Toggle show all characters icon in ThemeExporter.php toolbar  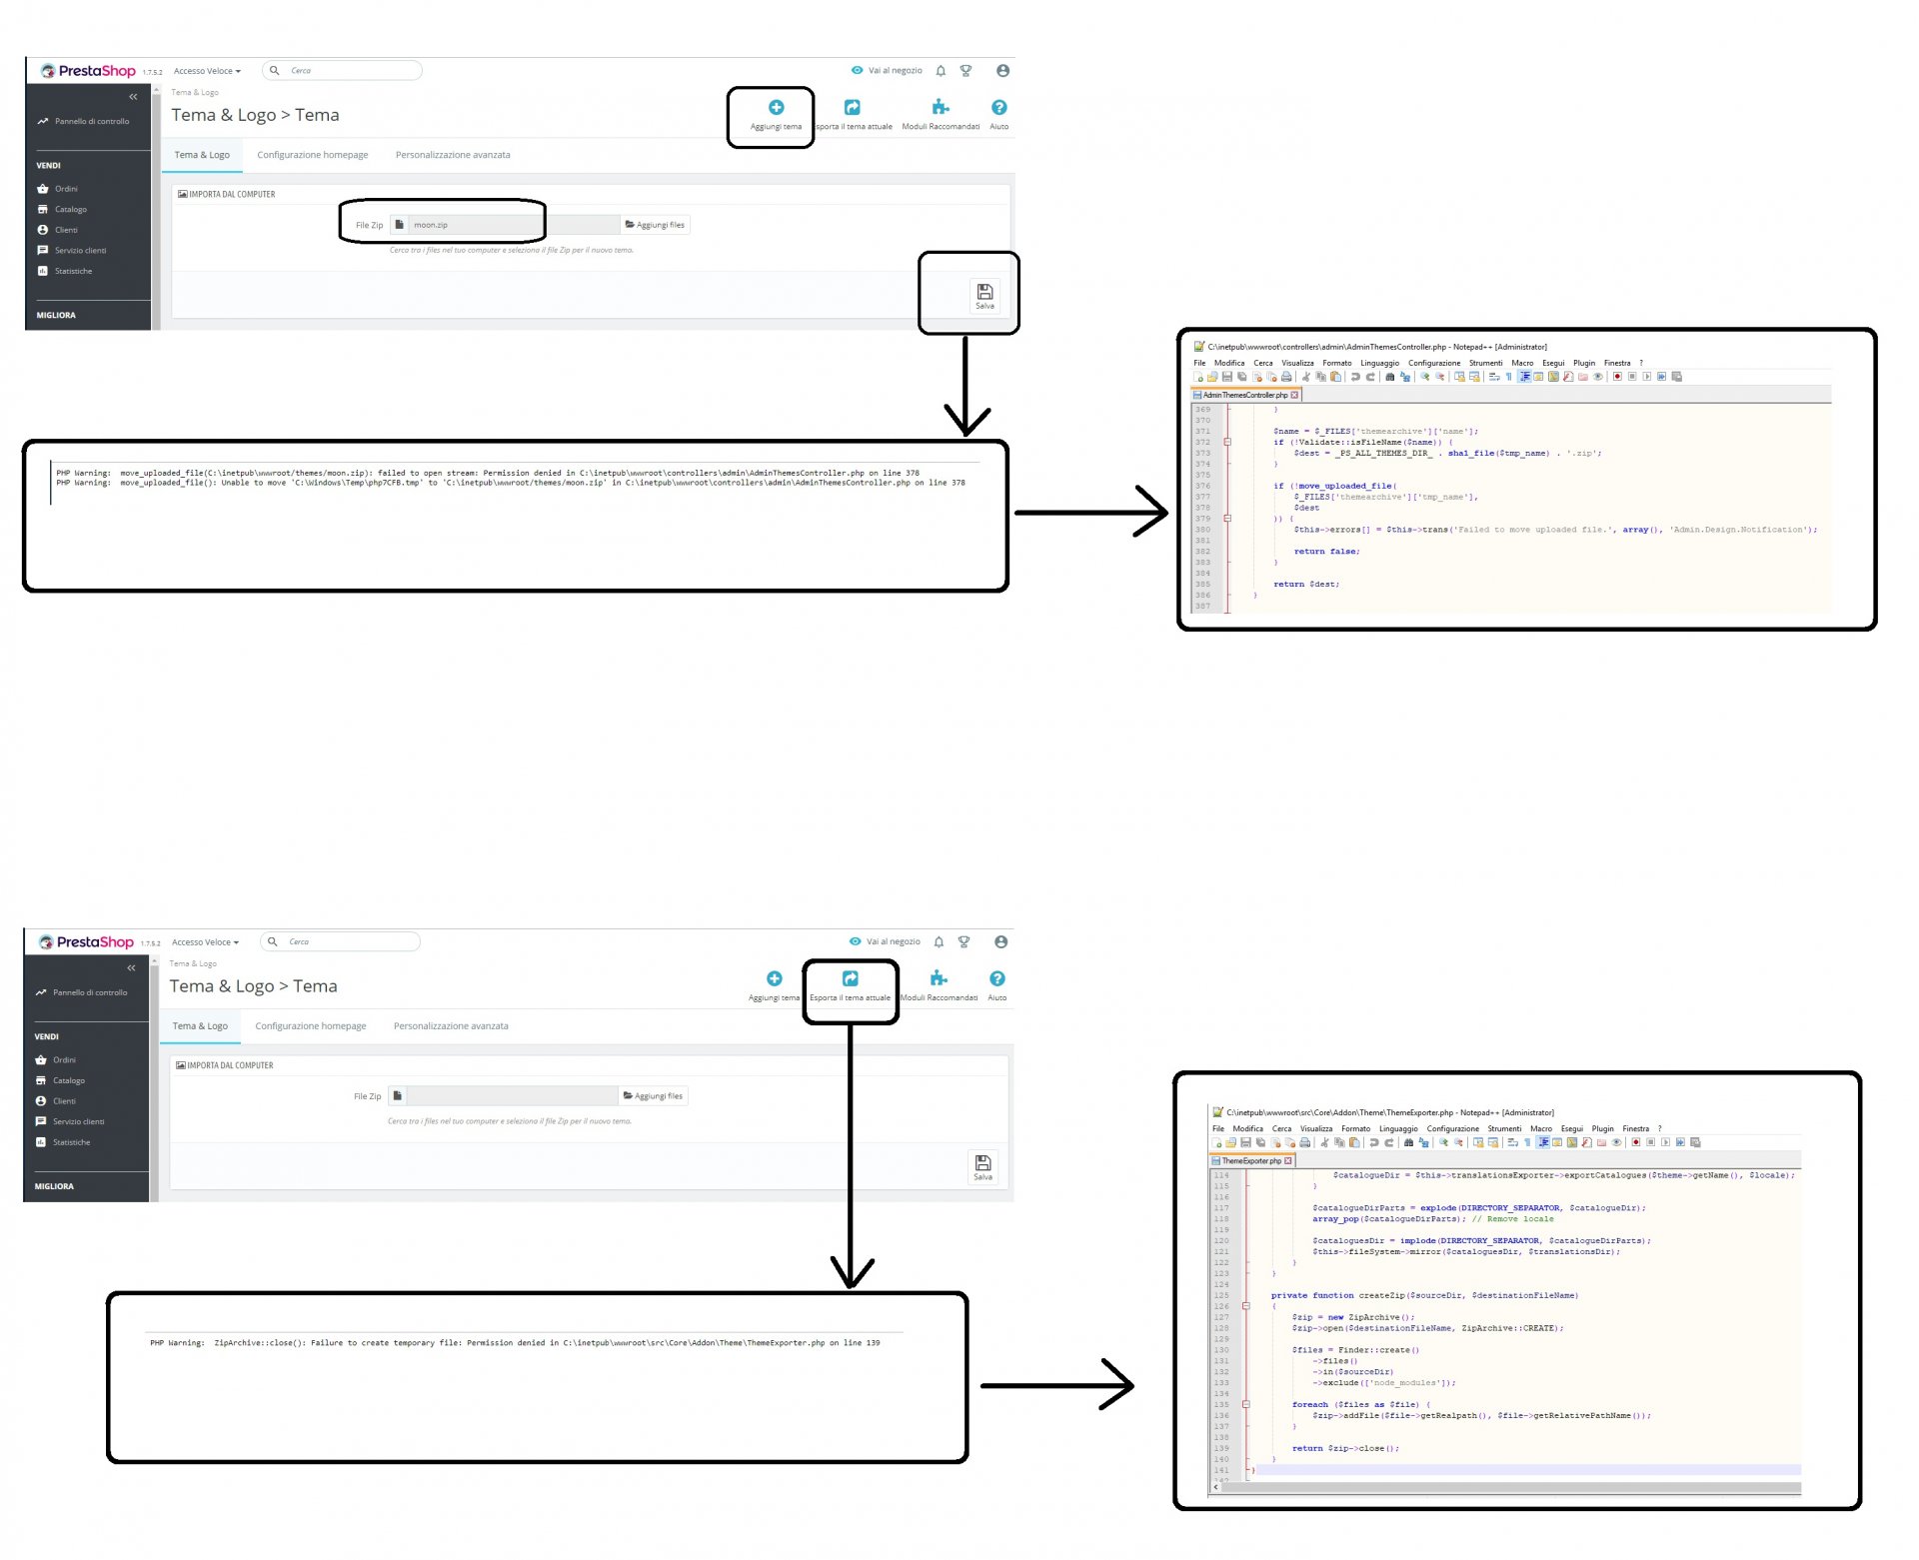tap(1527, 1142)
